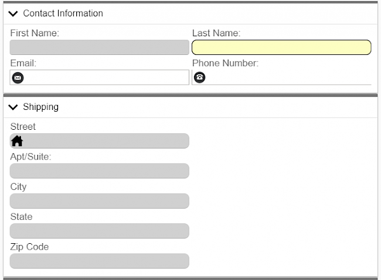Select the City input field

[x=100, y=201]
